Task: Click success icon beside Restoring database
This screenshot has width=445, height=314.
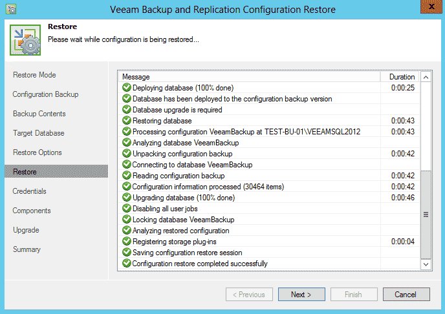Action: click(126, 120)
